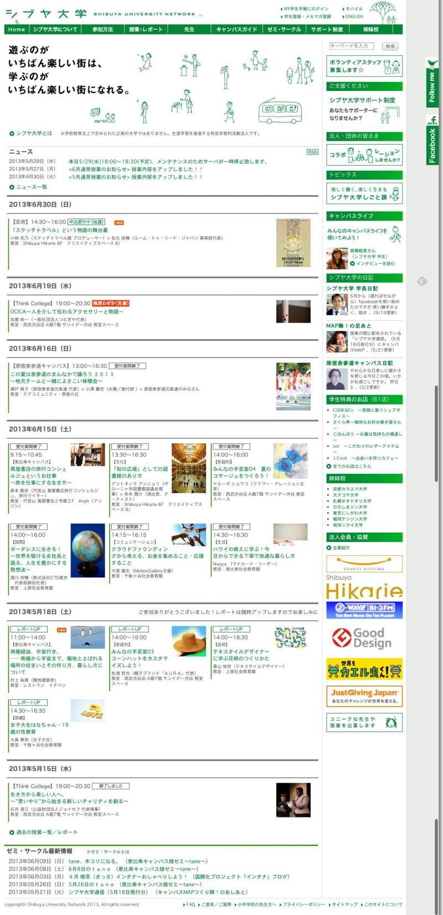Open the Twitter Follow me side tab

432,84
